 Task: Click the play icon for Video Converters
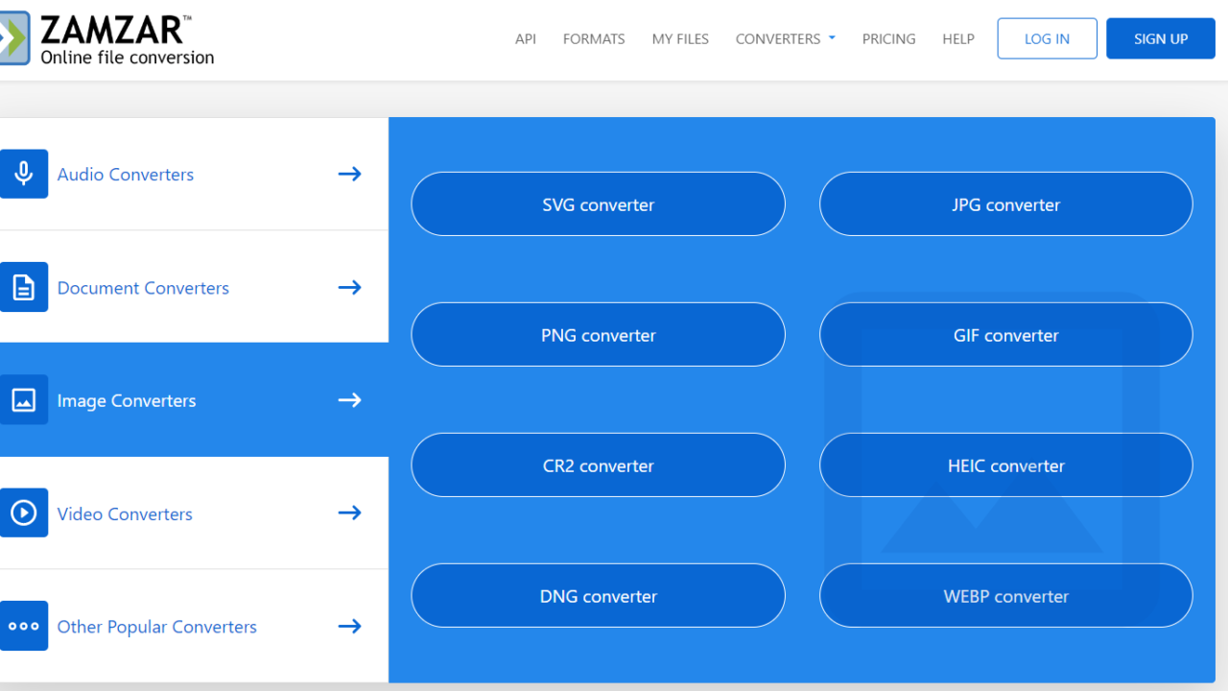coord(24,512)
